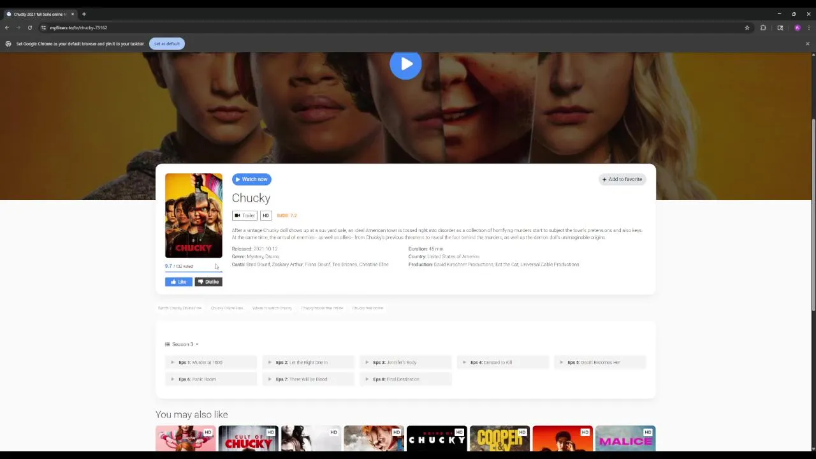Play Eps 8: Final Destination
The height and width of the screenshot is (459, 816).
(405, 379)
